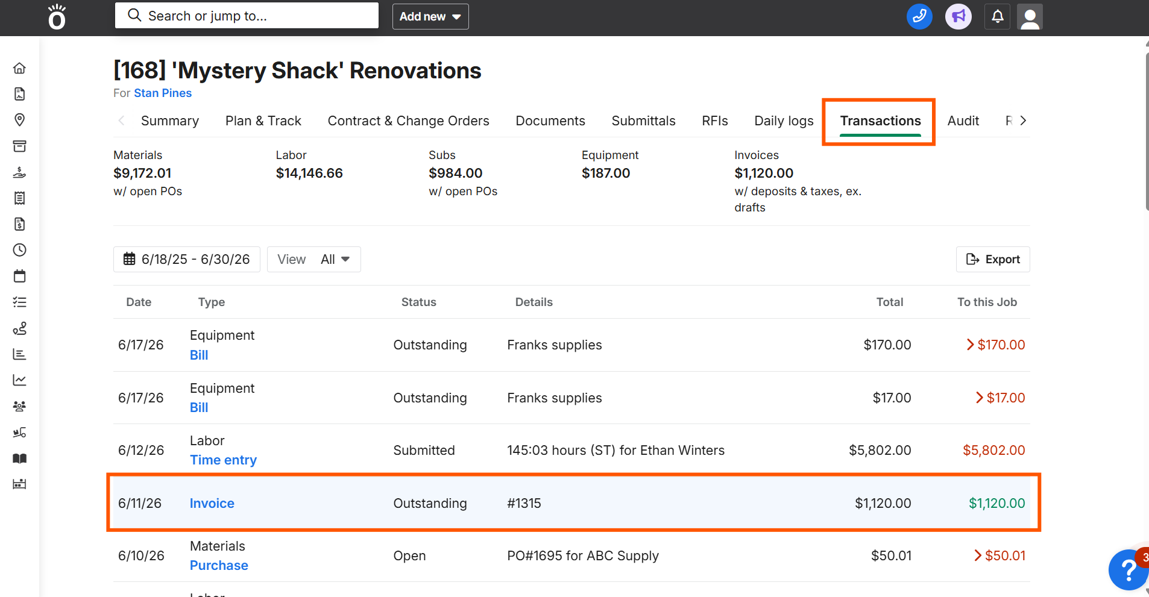Viewport: 1149px width, 597px height.
Task: Open the notifications bell
Action: click(998, 16)
